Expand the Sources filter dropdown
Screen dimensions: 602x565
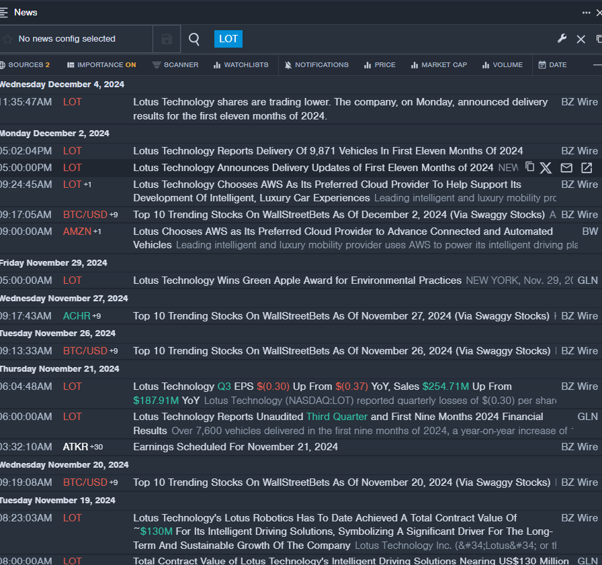(25, 65)
